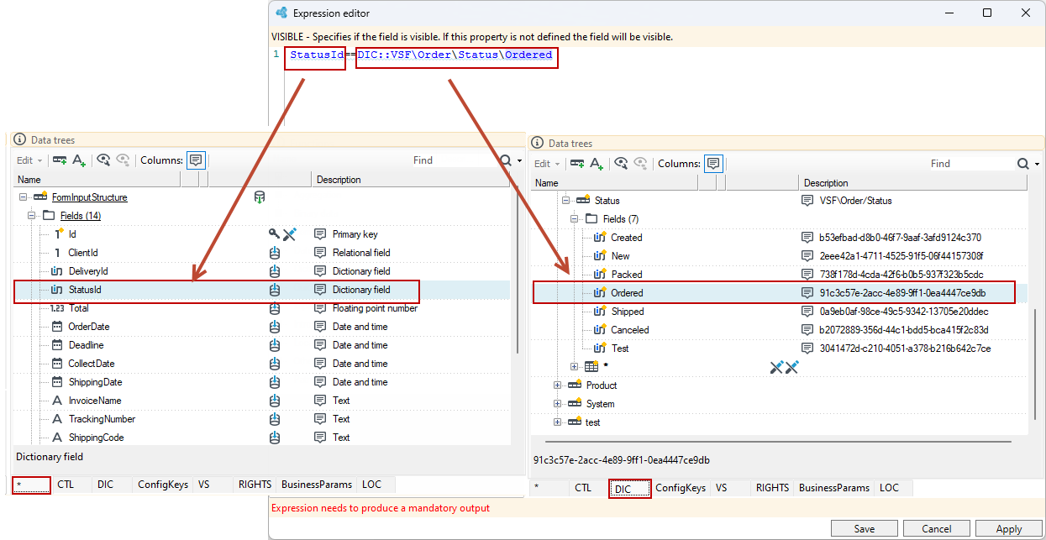The width and height of the screenshot is (1046, 540).
Task: Select the OrderDate field row
Action: (263, 327)
